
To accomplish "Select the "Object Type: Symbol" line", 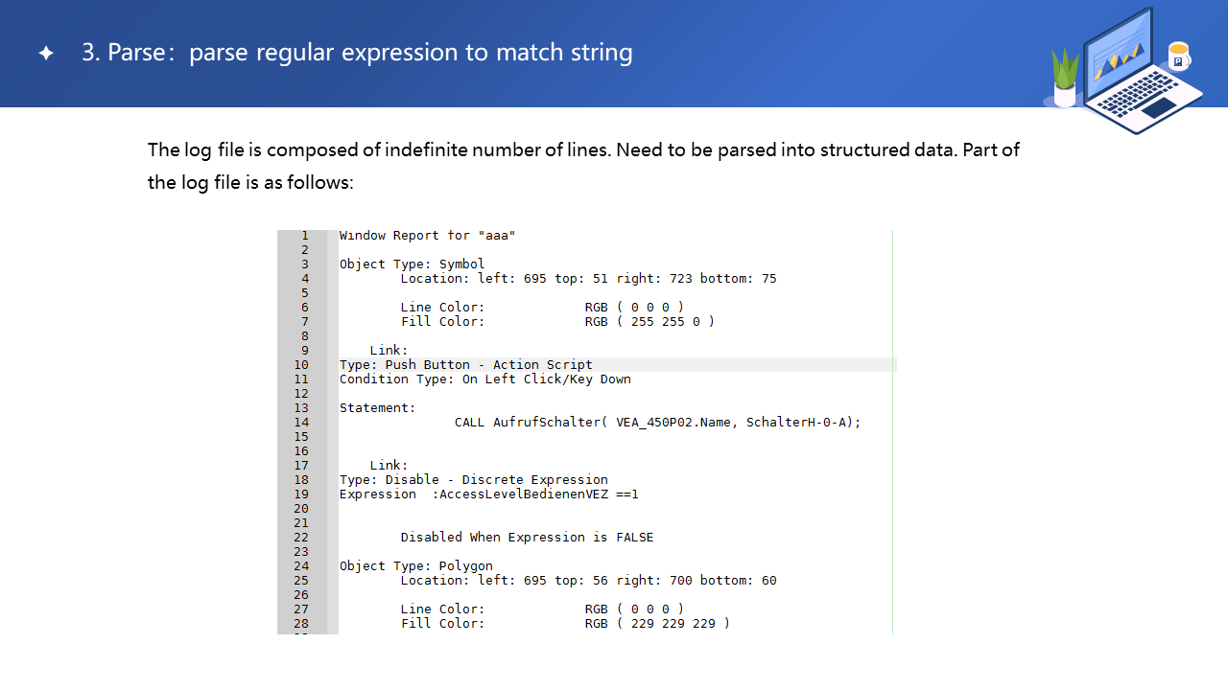I will (412, 264).
